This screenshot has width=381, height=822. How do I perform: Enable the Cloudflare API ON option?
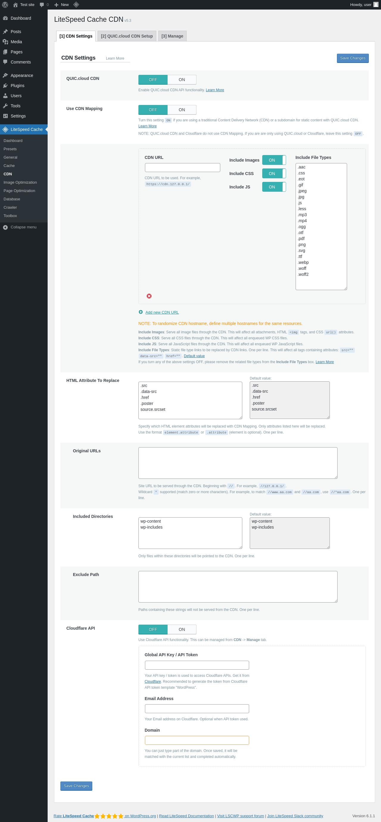tap(182, 629)
